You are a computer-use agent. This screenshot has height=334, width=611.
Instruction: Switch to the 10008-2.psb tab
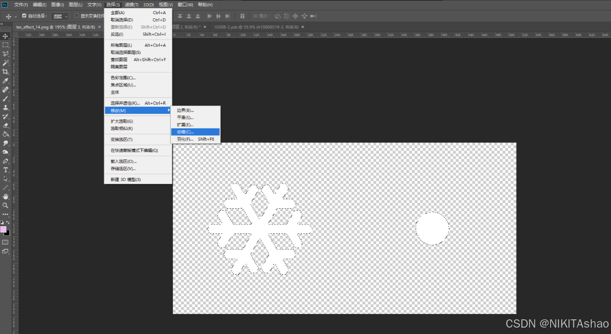click(256, 27)
